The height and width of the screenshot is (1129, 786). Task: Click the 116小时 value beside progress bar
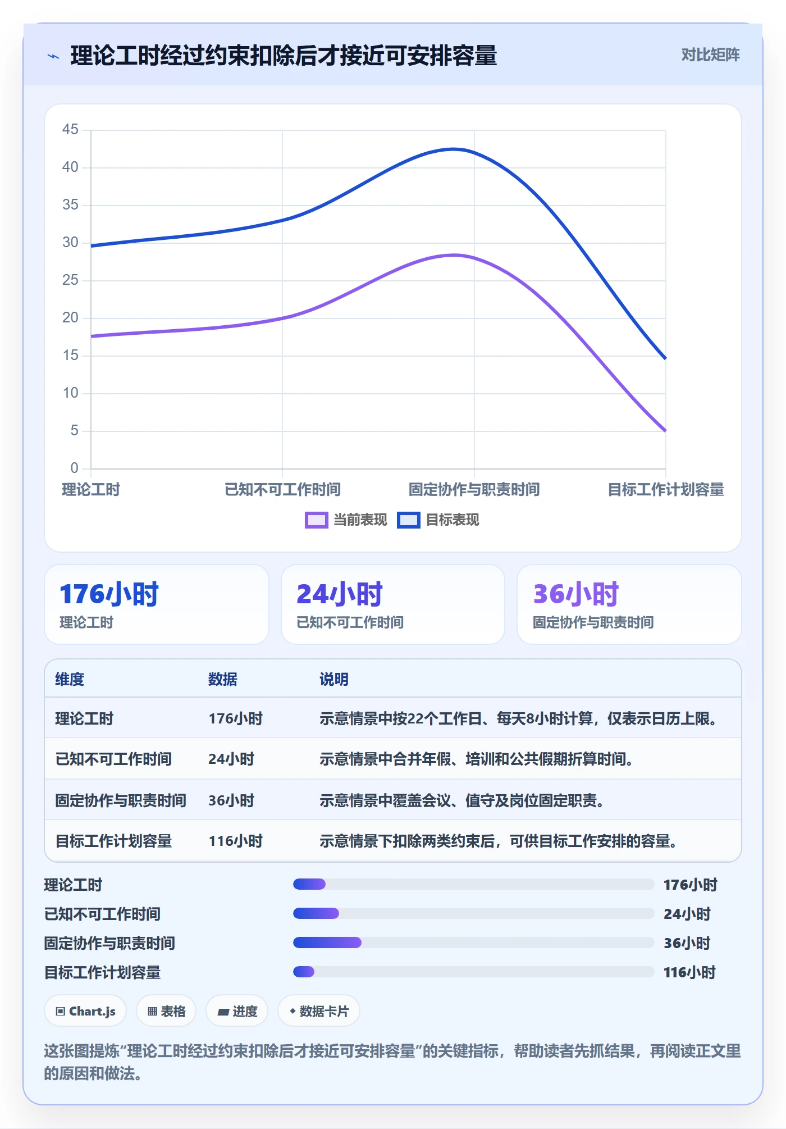(689, 972)
